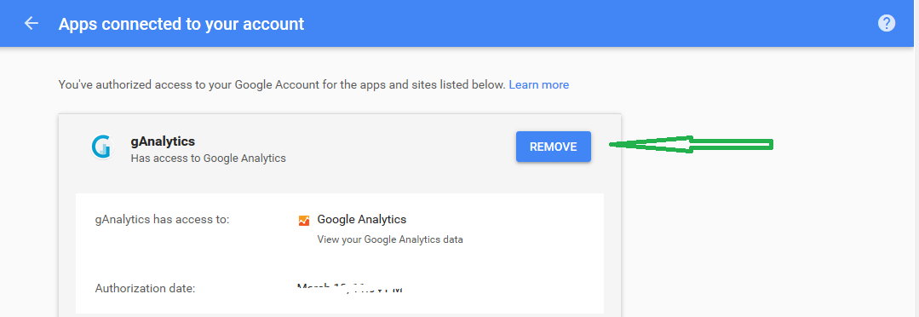Click the 'gAnalytics has access to:' label

point(162,220)
